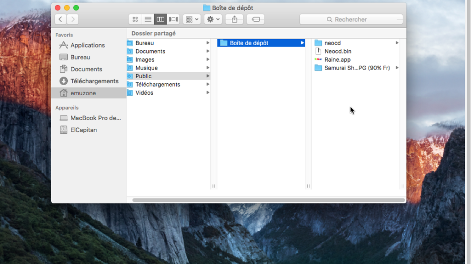Select Bureau folder in first column
Image resolution: width=471 pixels, height=264 pixels.
[168, 43]
